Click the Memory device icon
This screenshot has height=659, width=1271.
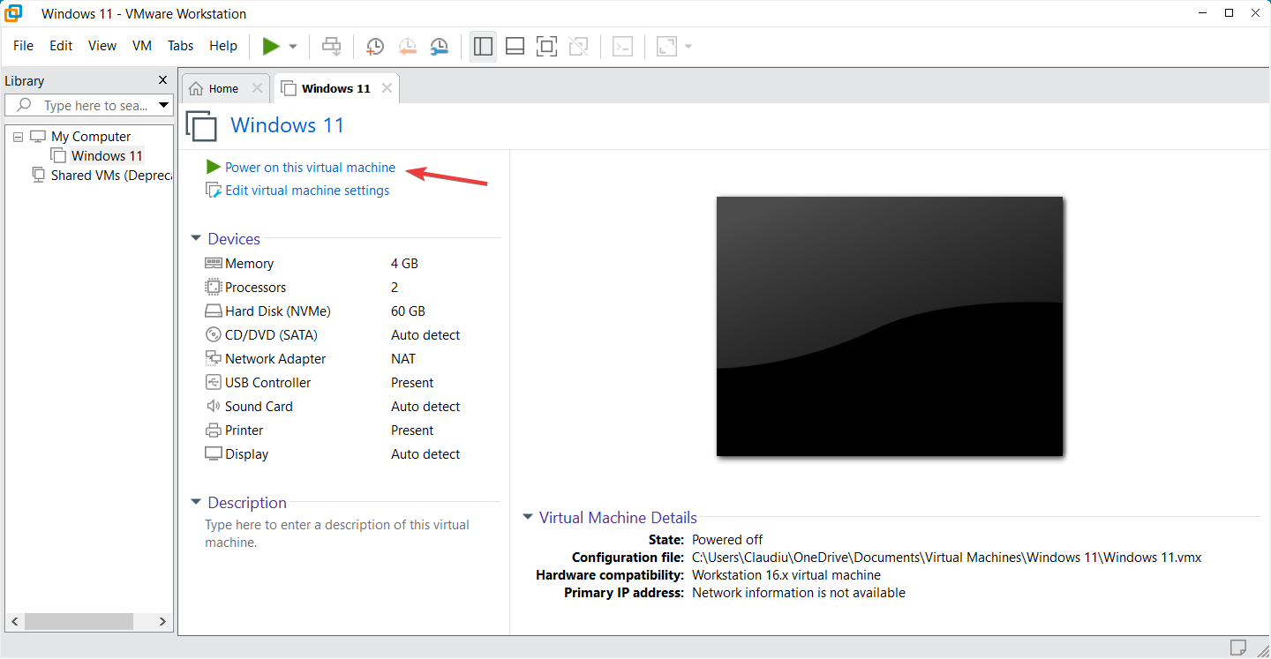point(213,263)
